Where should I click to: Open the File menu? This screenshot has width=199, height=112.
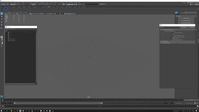point(1,3)
